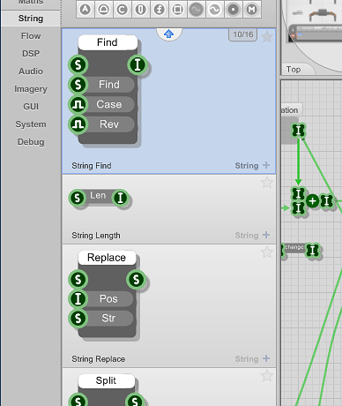Click Find component's top string input connector
Screen dimensions: 342x406
coord(78,64)
